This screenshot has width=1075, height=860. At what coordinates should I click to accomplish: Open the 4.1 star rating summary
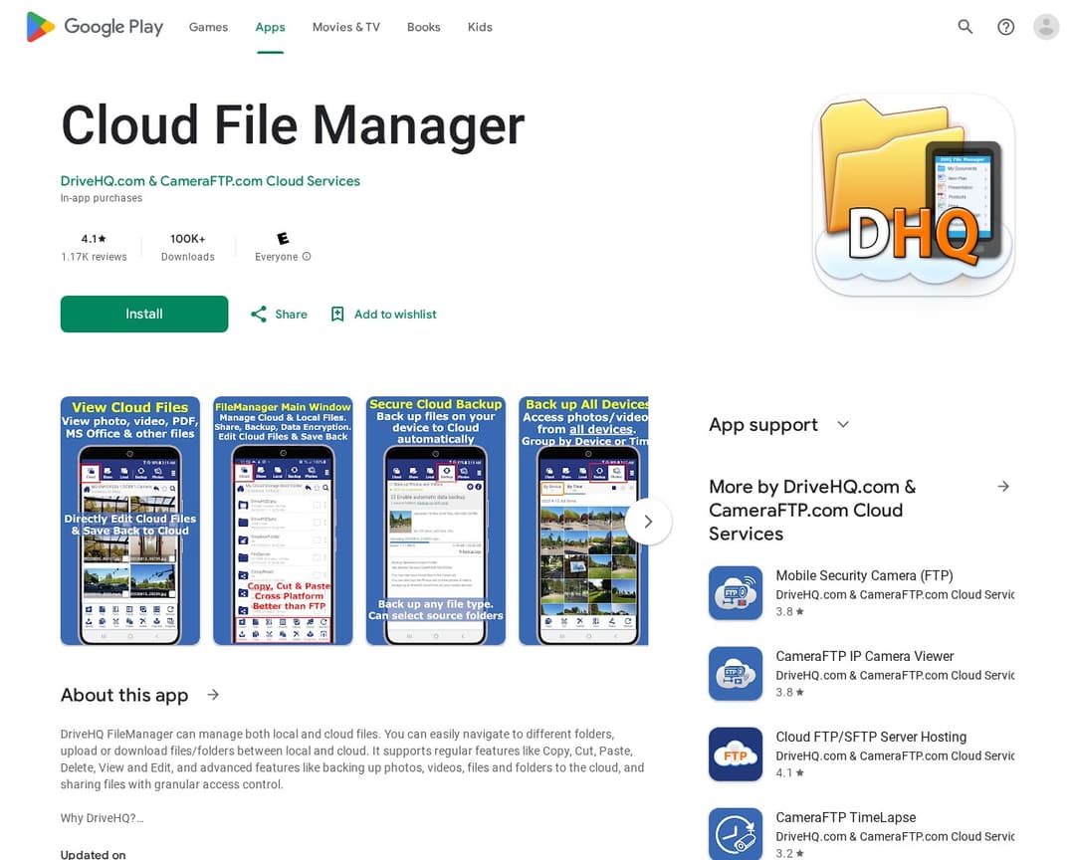(x=94, y=239)
